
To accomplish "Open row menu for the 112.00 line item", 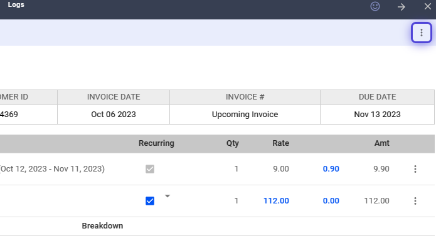I will (x=415, y=201).
